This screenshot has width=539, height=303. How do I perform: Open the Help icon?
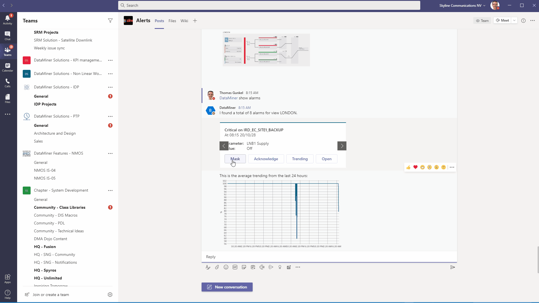(8, 294)
